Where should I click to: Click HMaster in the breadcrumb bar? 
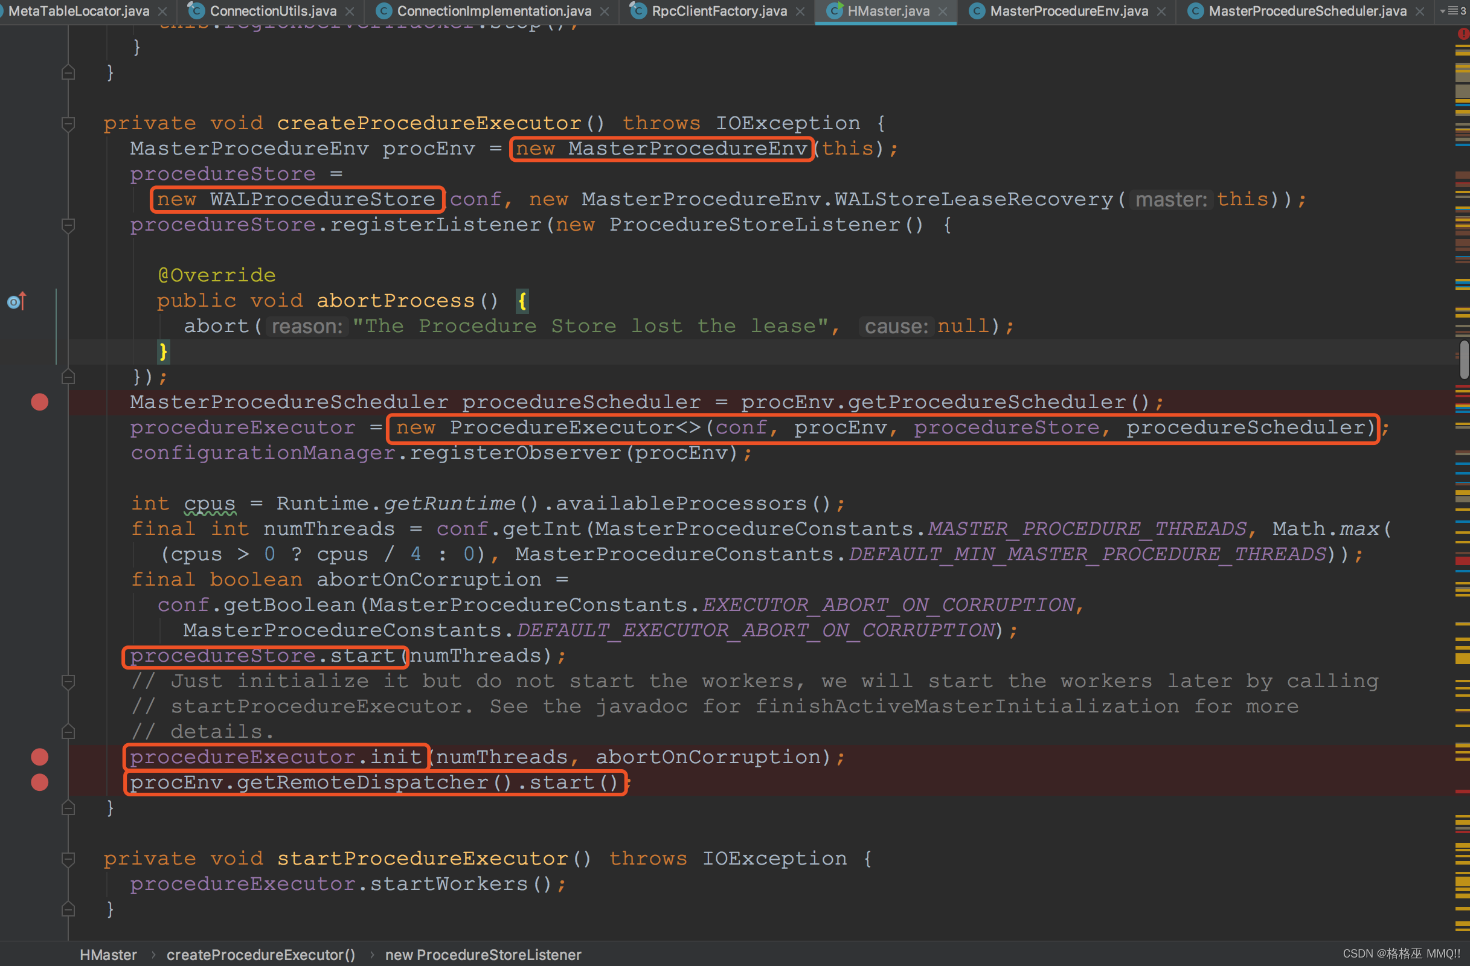pos(108,955)
